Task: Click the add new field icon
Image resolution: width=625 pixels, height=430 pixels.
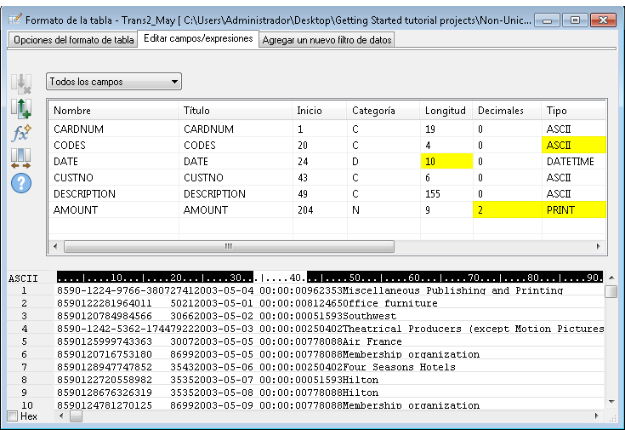Action: pos(20,108)
